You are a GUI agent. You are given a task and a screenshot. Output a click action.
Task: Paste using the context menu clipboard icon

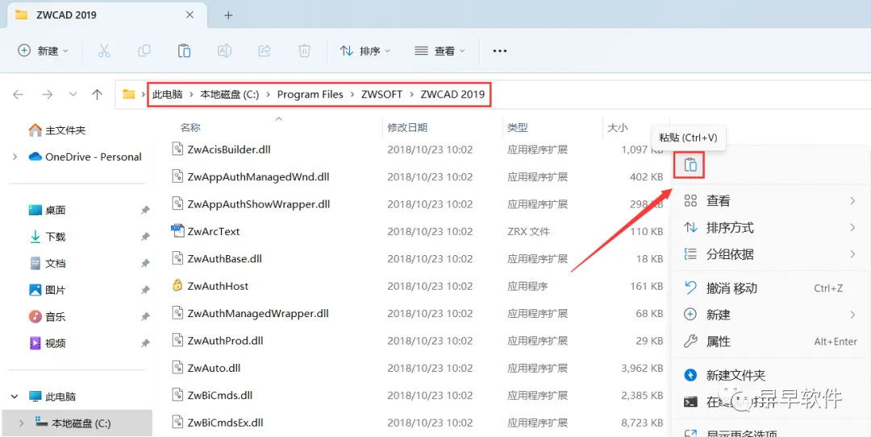(690, 165)
